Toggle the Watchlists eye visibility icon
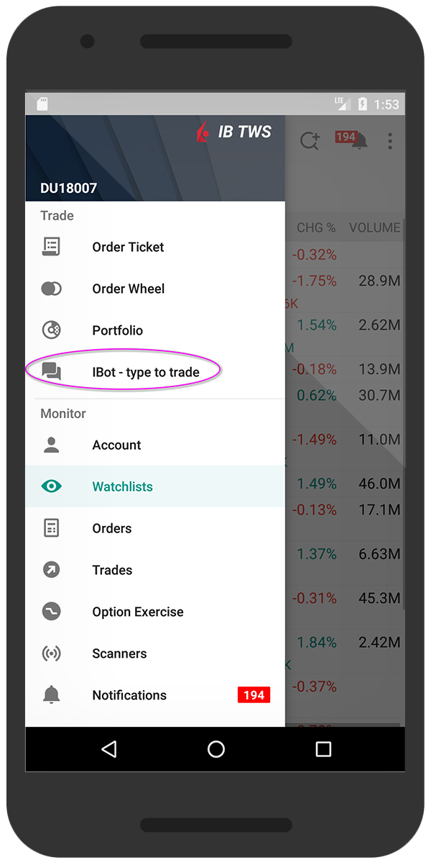Image resolution: width=431 pixels, height=865 pixels. (51, 486)
